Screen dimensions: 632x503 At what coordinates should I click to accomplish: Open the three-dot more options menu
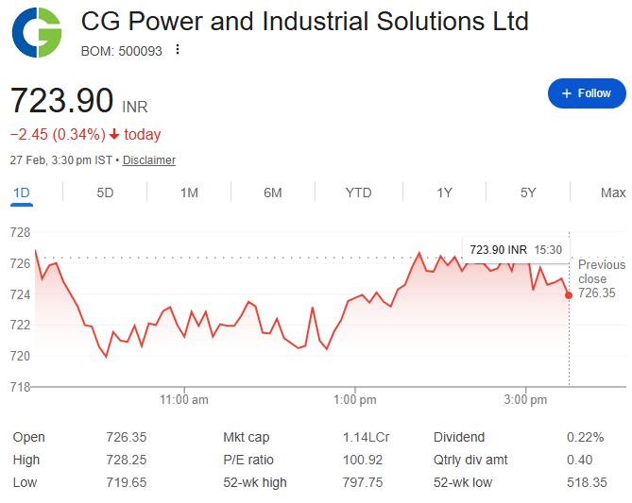[177, 50]
